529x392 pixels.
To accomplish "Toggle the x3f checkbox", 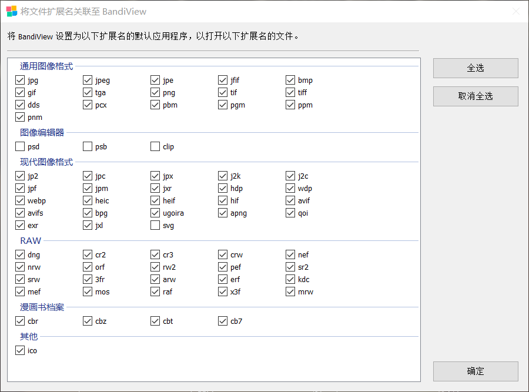I will click(223, 292).
